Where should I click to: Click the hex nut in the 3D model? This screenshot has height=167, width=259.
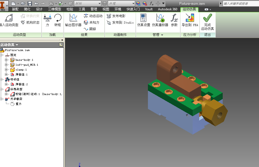(x=215, y=113)
